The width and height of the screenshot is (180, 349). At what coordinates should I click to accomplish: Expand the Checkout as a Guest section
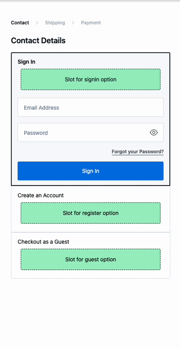coord(44,242)
